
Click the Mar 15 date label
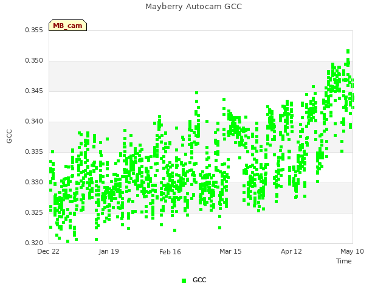click(x=230, y=251)
